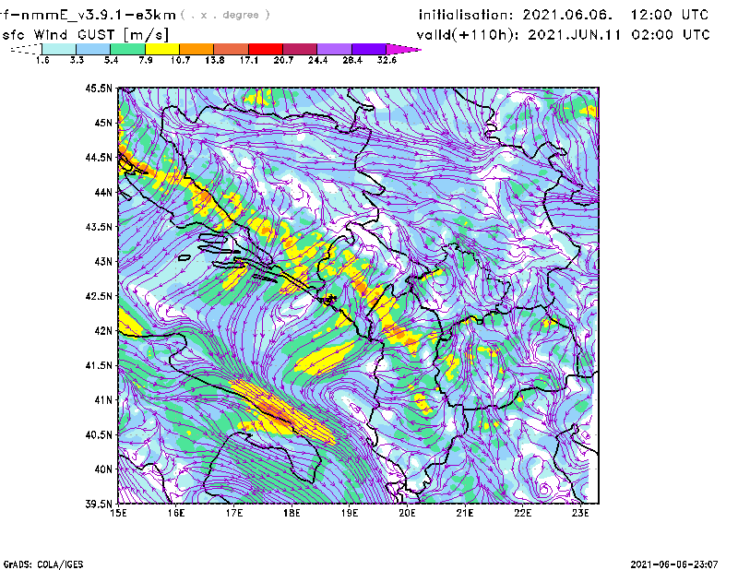Click the legend value 7.9
This screenshot has width=738, height=570.
146,60
